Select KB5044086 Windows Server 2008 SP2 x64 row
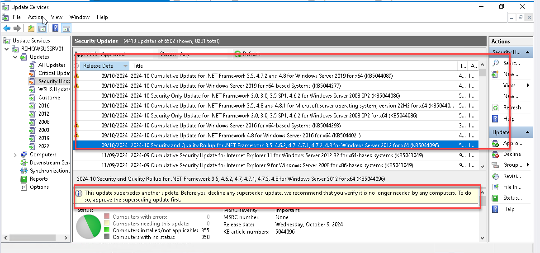The height and width of the screenshot is (253, 540). coord(276,115)
